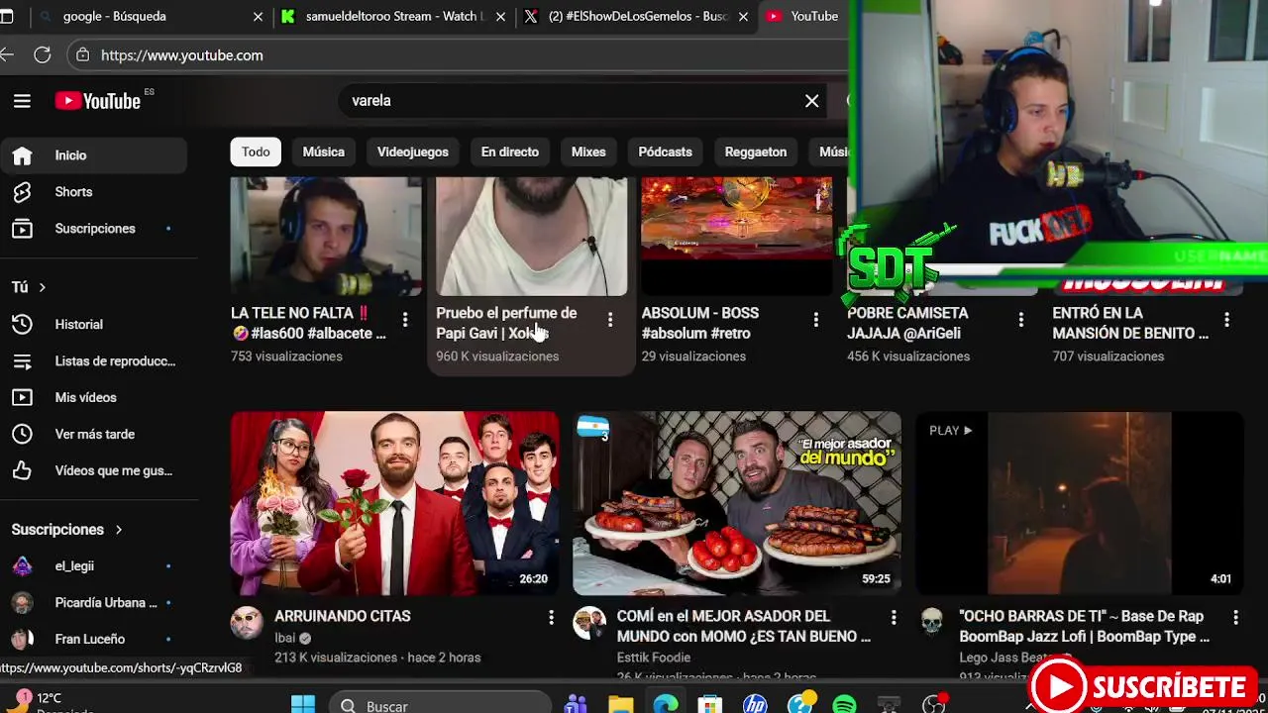1268x713 pixels.
Task: Open the Ibai channel avatar
Action: point(247,623)
